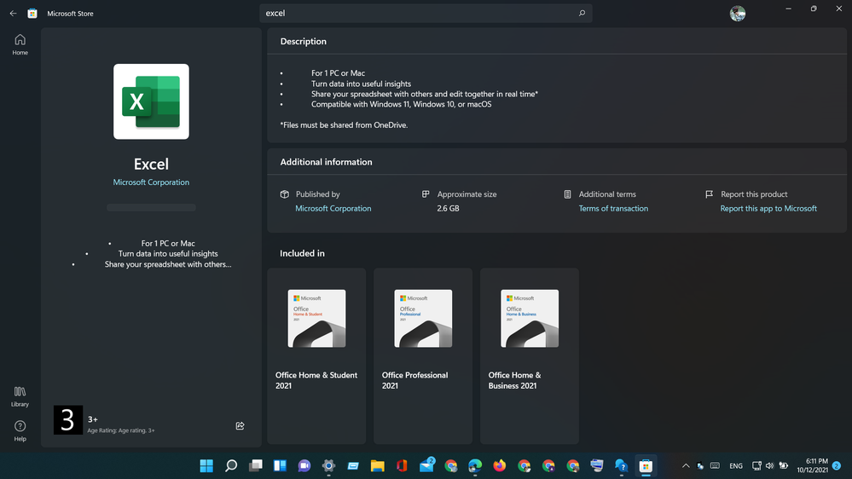The height and width of the screenshot is (479, 852).
Task: Click '*Files must be shared from OneDrive.' note
Action: coord(344,125)
